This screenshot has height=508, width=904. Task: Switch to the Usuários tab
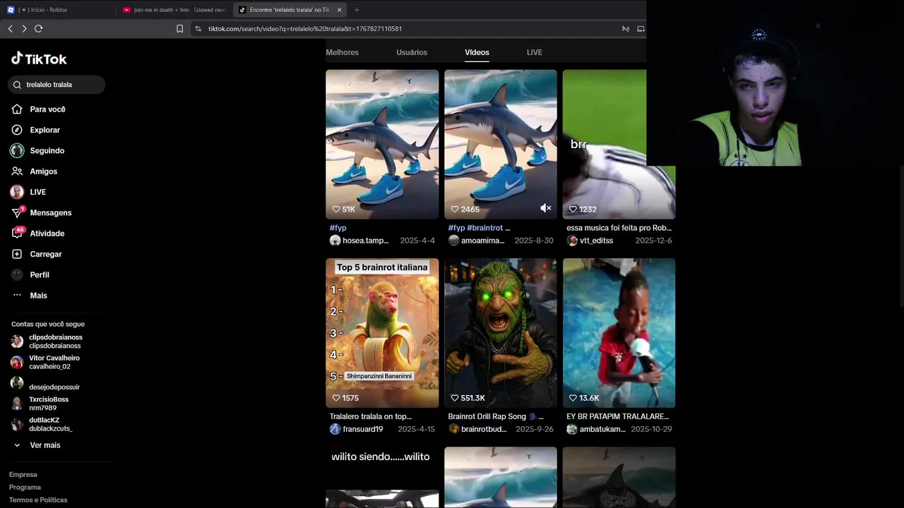pyautogui.click(x=412, y=52)
